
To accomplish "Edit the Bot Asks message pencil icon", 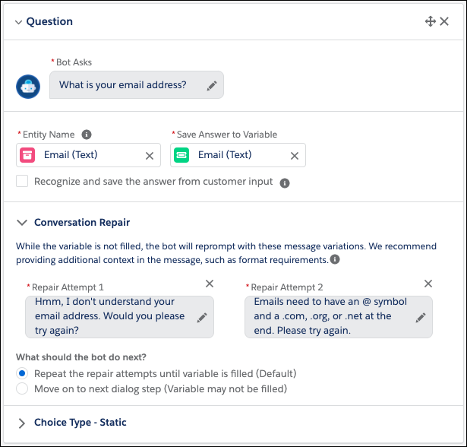I will point(212,86).
